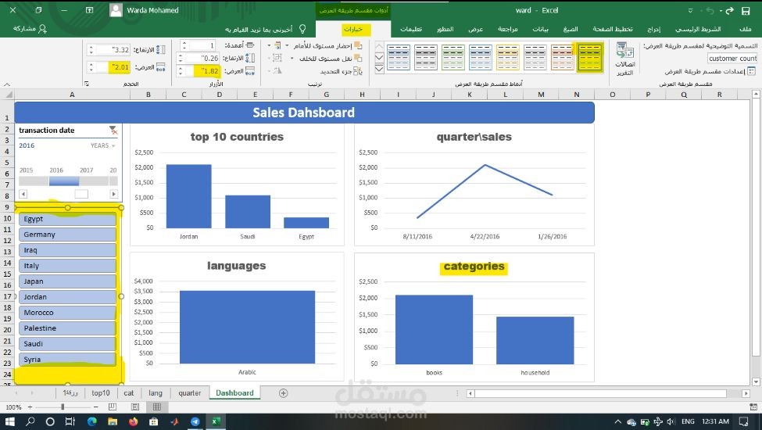Viewport: 762px width, 430px height.
Task: Open the YEARS time level dropdown
Action: [103, 145]
